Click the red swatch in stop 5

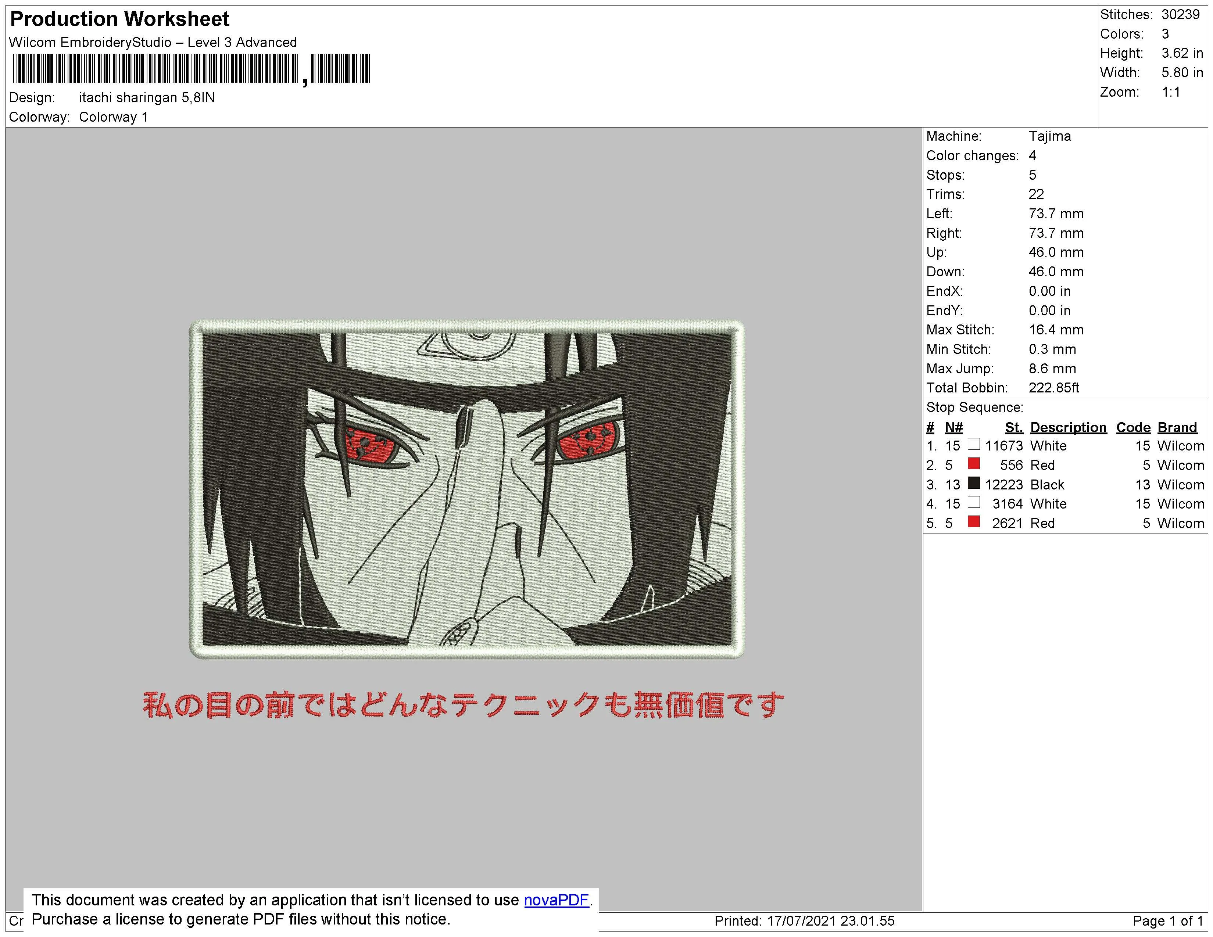click(x=974, y=522)
